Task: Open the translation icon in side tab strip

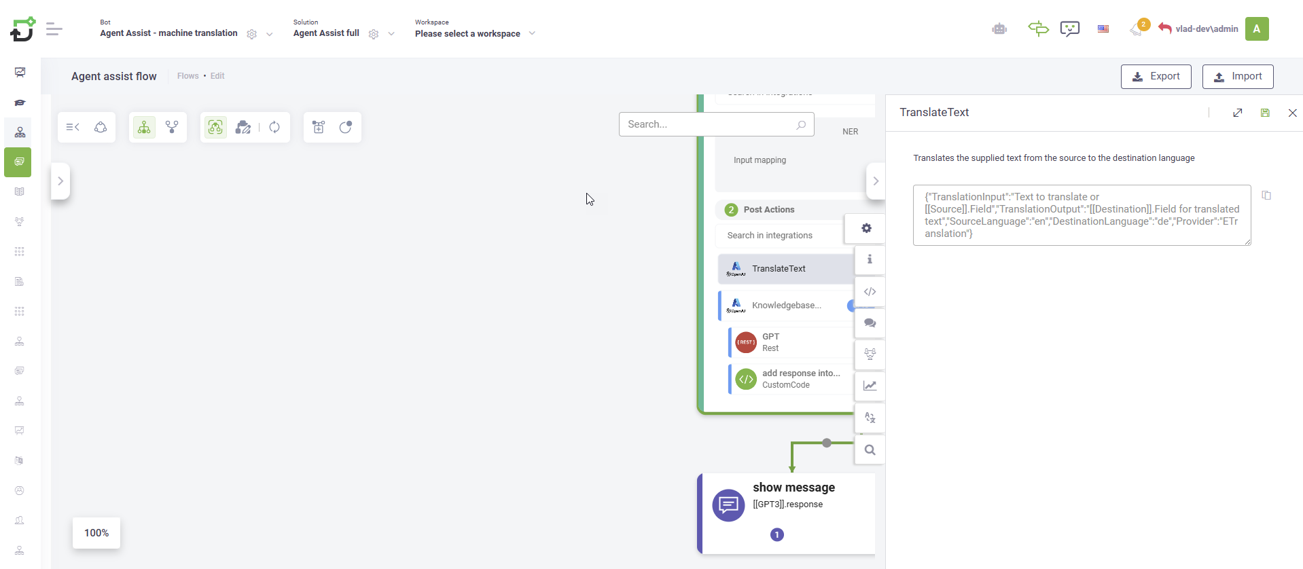Action: pyautogui.click(x=870, y=418)
